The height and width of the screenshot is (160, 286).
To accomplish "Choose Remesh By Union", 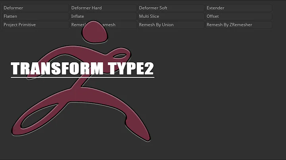I will point(171,25).
